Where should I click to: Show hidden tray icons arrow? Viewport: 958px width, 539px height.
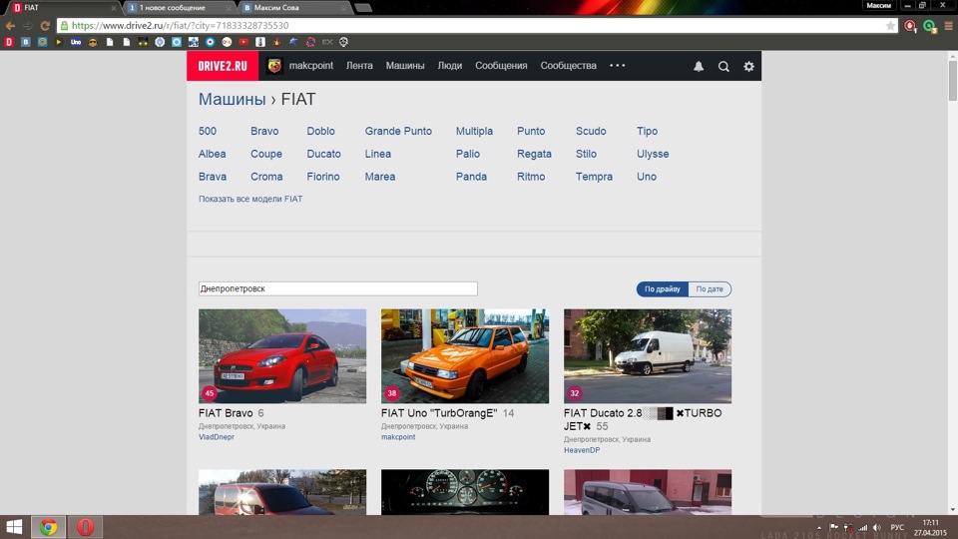point(819,527)
